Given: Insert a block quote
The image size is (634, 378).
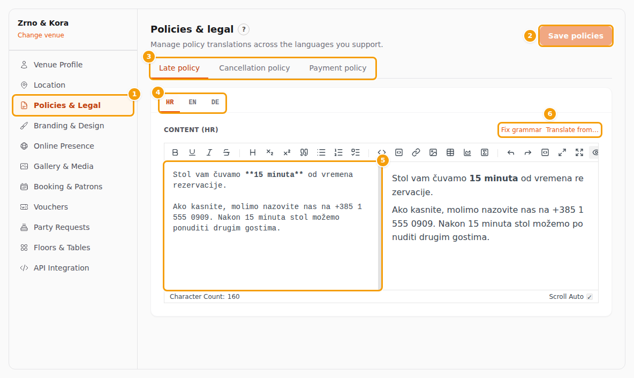Looking at the screenshot, I should (304, 152).
